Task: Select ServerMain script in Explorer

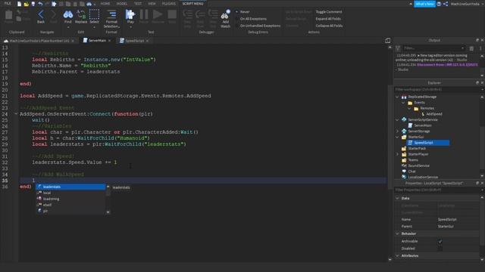Action: pos(423,125)
